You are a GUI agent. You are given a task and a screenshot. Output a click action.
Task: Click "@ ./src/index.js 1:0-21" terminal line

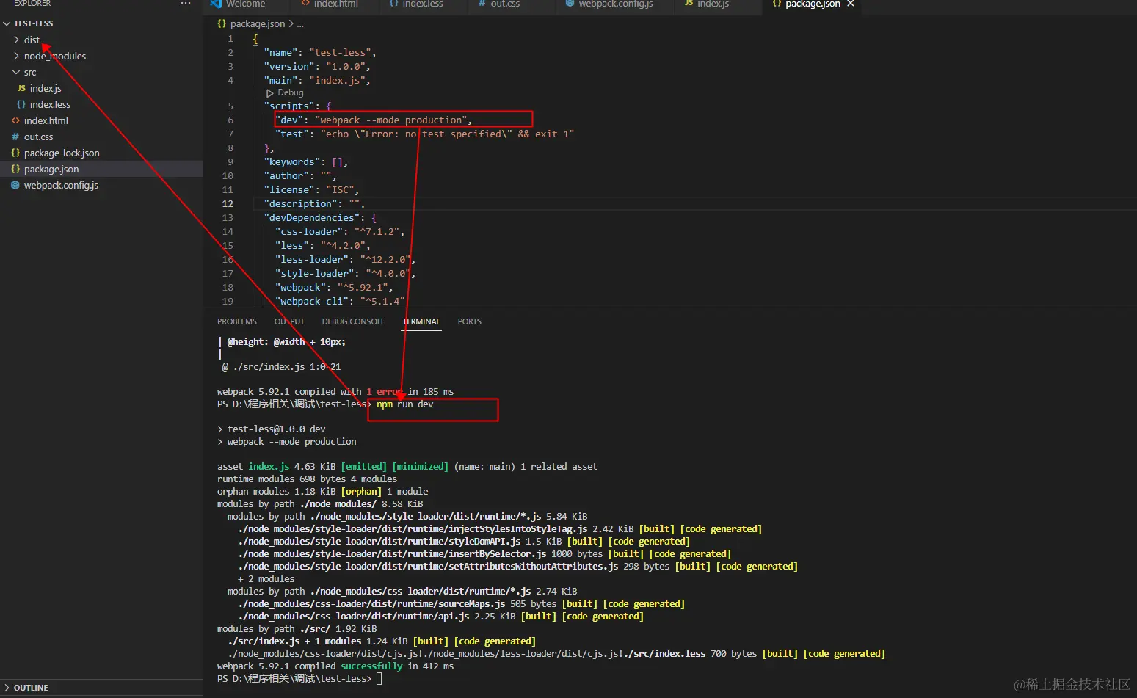281,367
